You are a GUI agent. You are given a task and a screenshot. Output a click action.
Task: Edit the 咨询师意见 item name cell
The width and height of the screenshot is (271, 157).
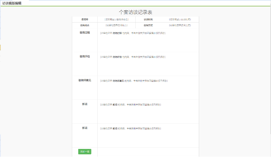click(x=85, y=80)
